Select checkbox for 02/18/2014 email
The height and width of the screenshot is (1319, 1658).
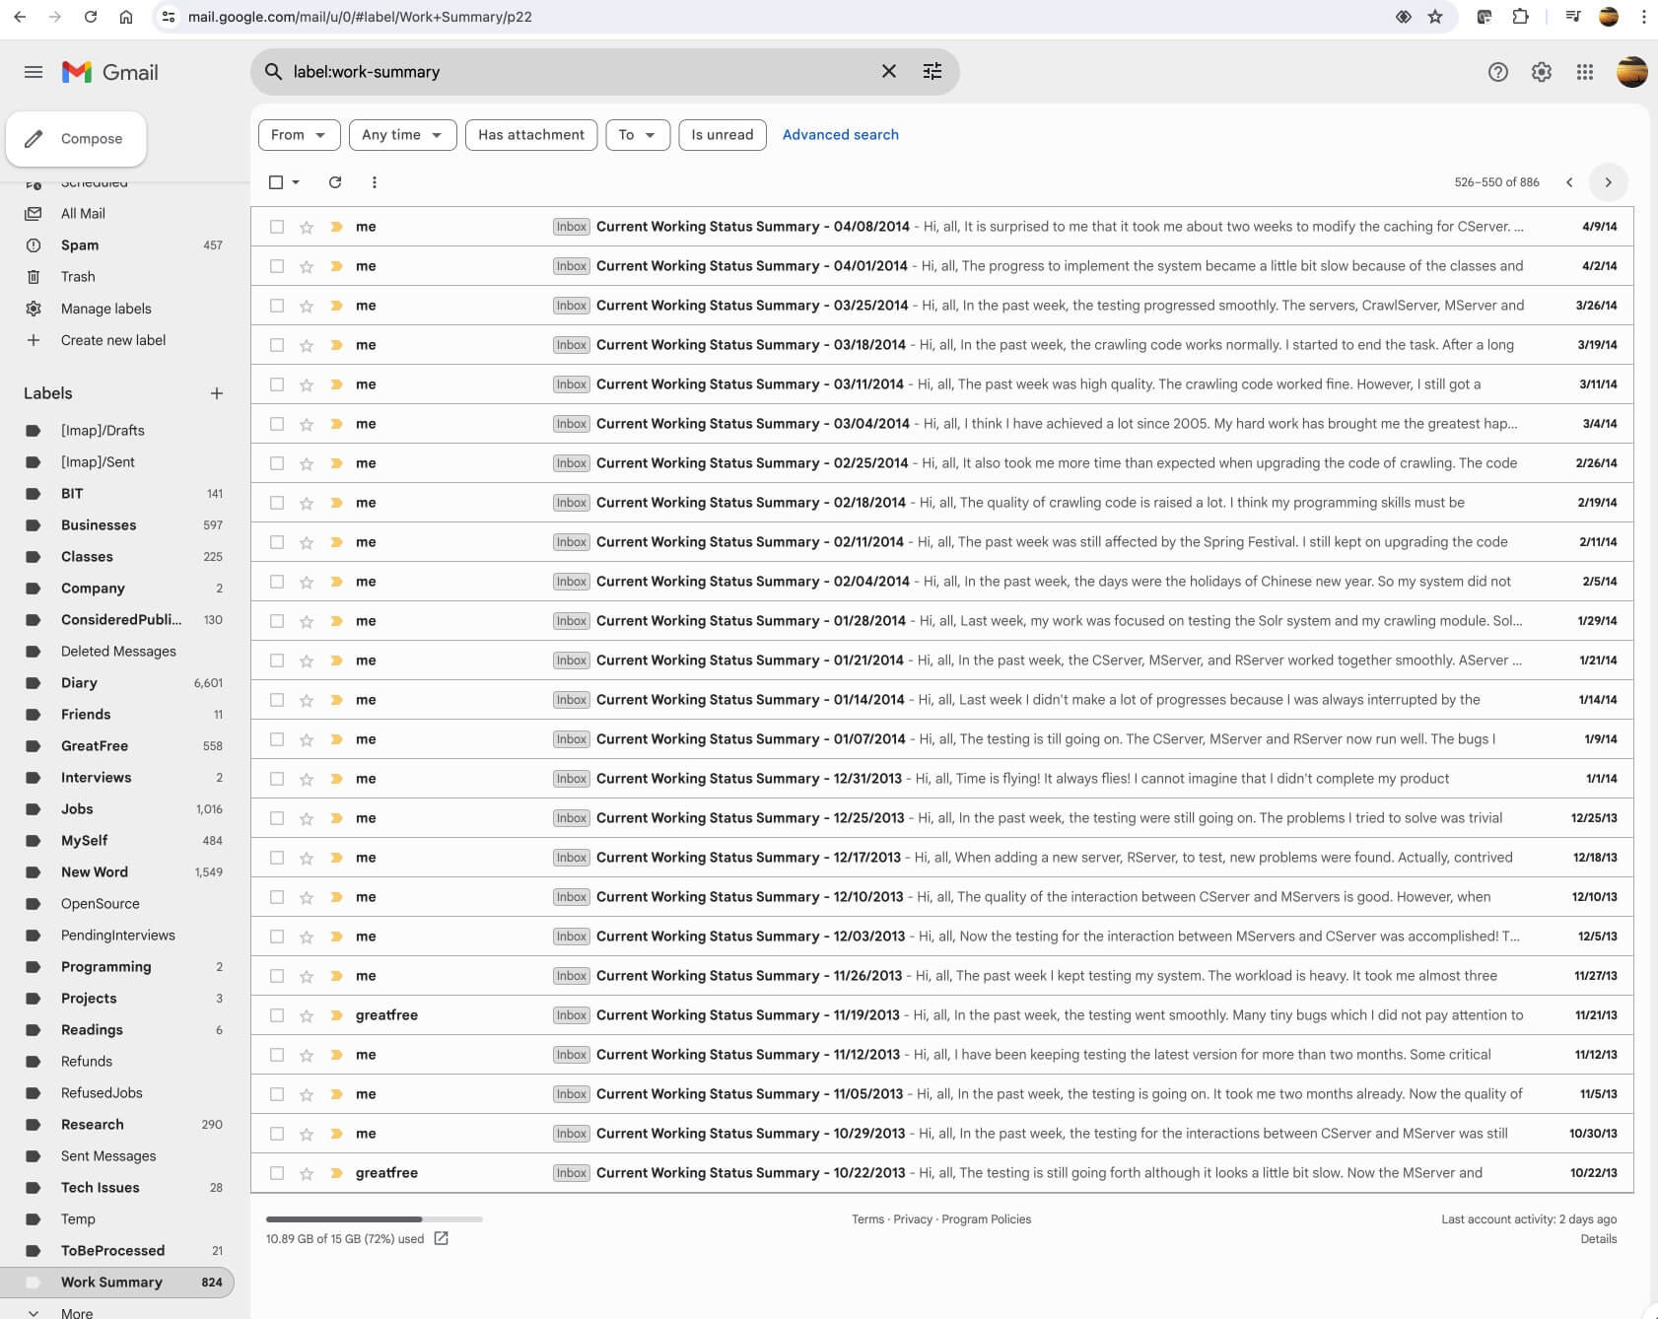[277, 503]
